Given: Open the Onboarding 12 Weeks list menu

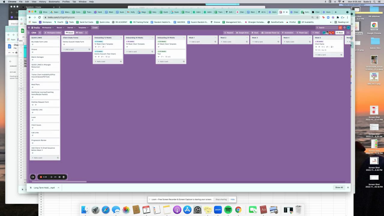Looking at the screenshot, I should (121, 38).
